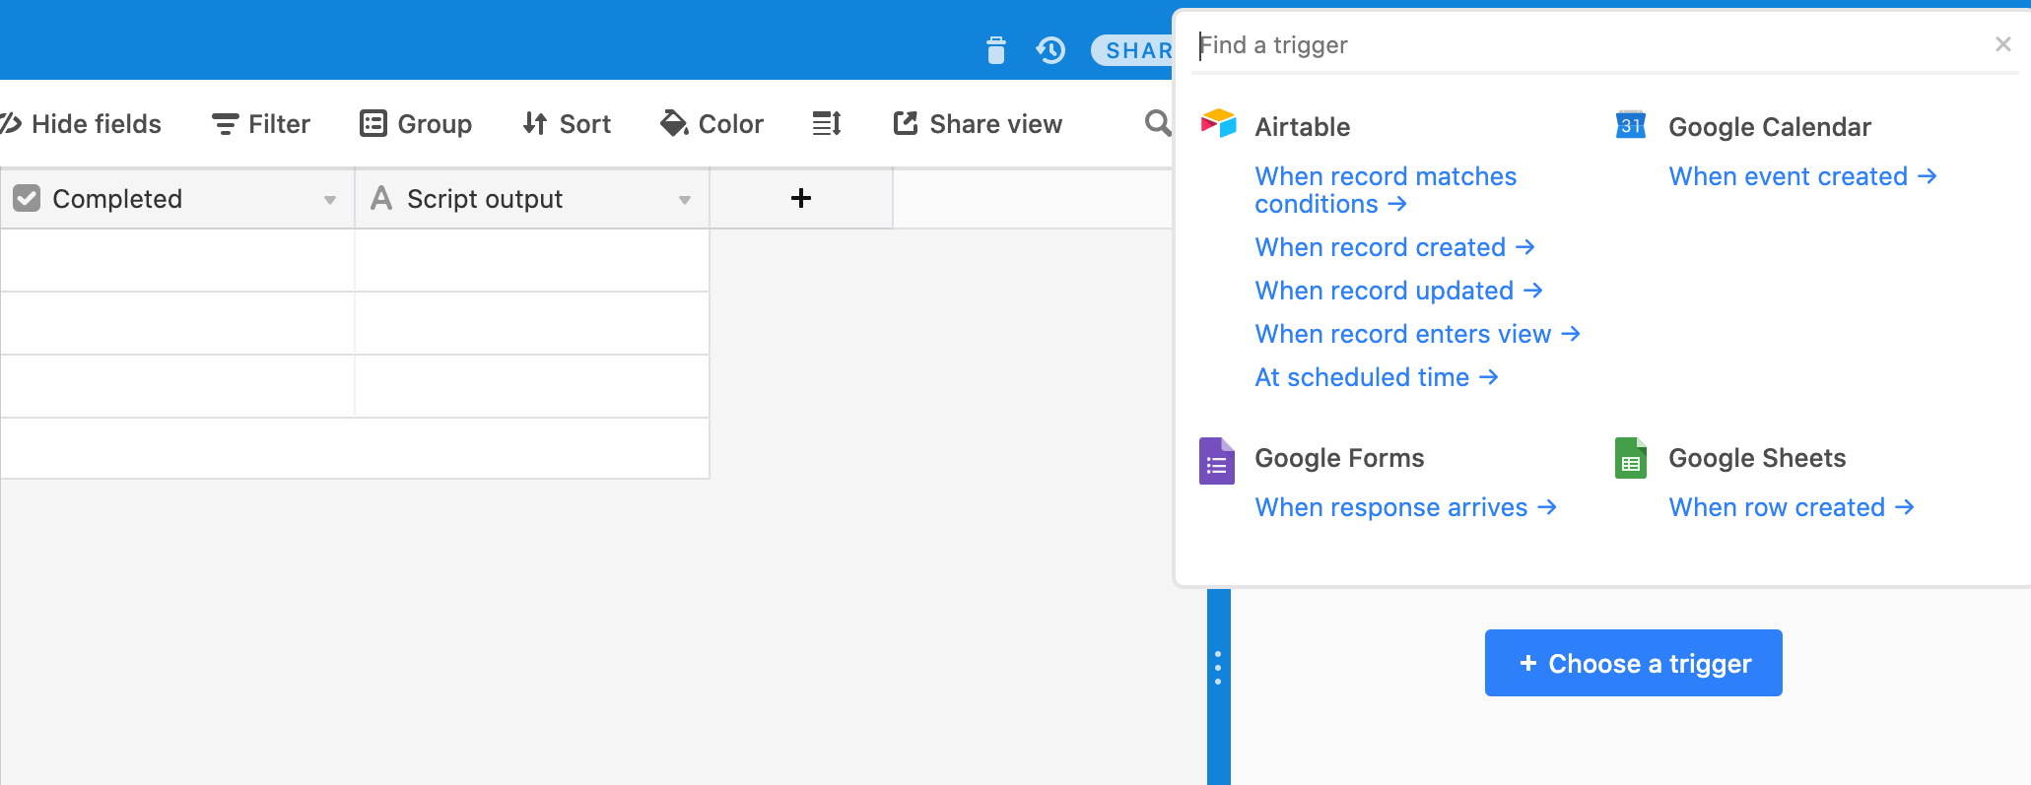Screen dimensions: 2031x785
Task: Open the revision history clock icon
Action: [1050, 49]
